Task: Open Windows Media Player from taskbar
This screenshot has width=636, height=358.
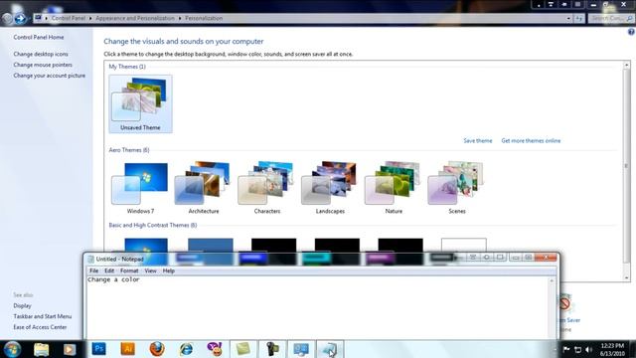Action: coord(70,349)
